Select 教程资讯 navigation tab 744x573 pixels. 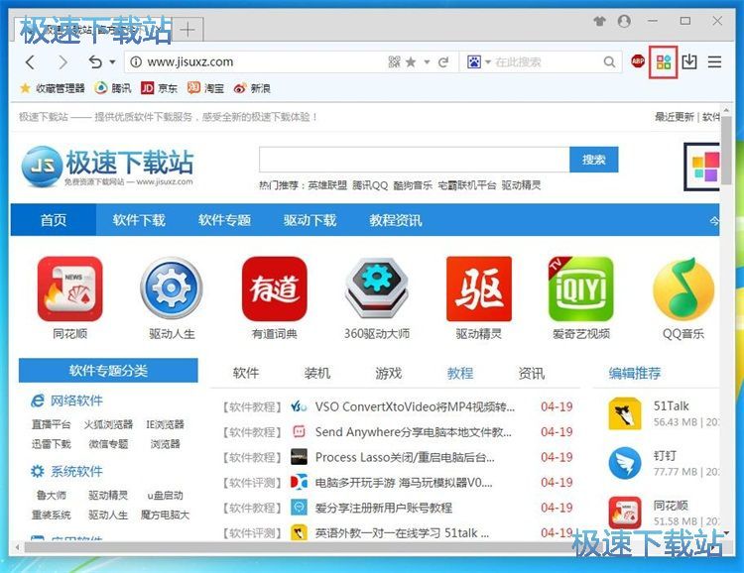click(x=395, y=220)
